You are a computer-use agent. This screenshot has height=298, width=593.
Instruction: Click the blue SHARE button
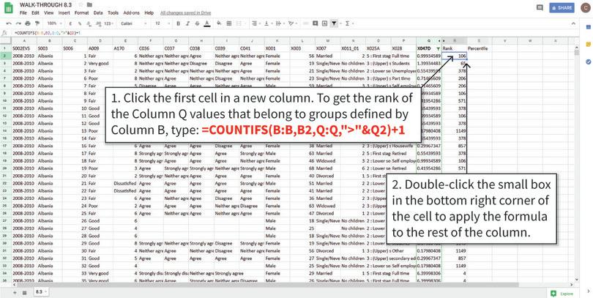point(562,7)
